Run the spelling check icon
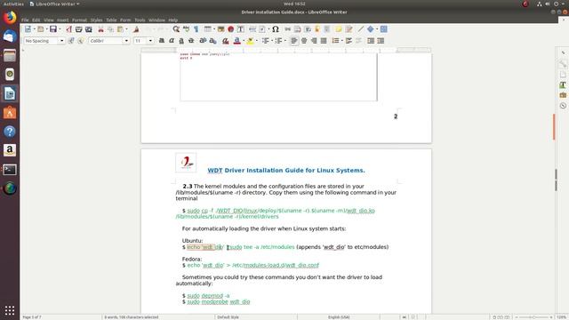Viewport: 569px width, 320px height. (186, 29)
